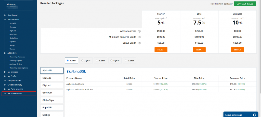
Task: Click the Retail Price column header
Action: [129, 78]
